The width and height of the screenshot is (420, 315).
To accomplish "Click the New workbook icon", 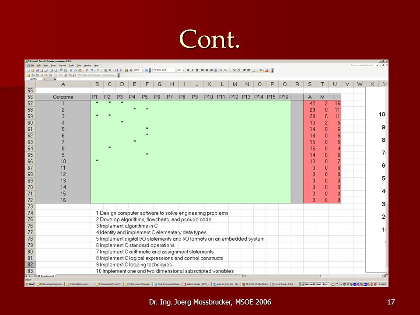I will (x=28, y=70).
